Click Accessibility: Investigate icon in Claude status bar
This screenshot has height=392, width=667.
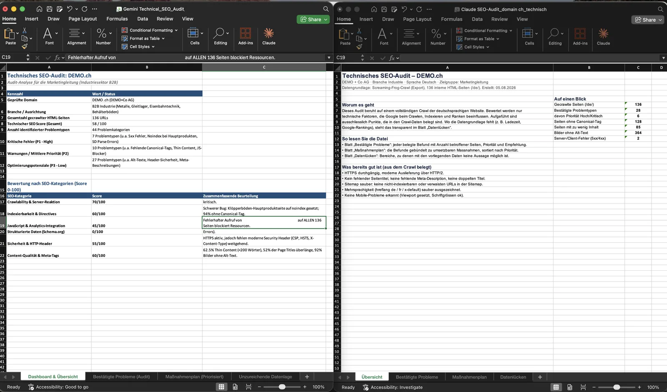(366, 387)
